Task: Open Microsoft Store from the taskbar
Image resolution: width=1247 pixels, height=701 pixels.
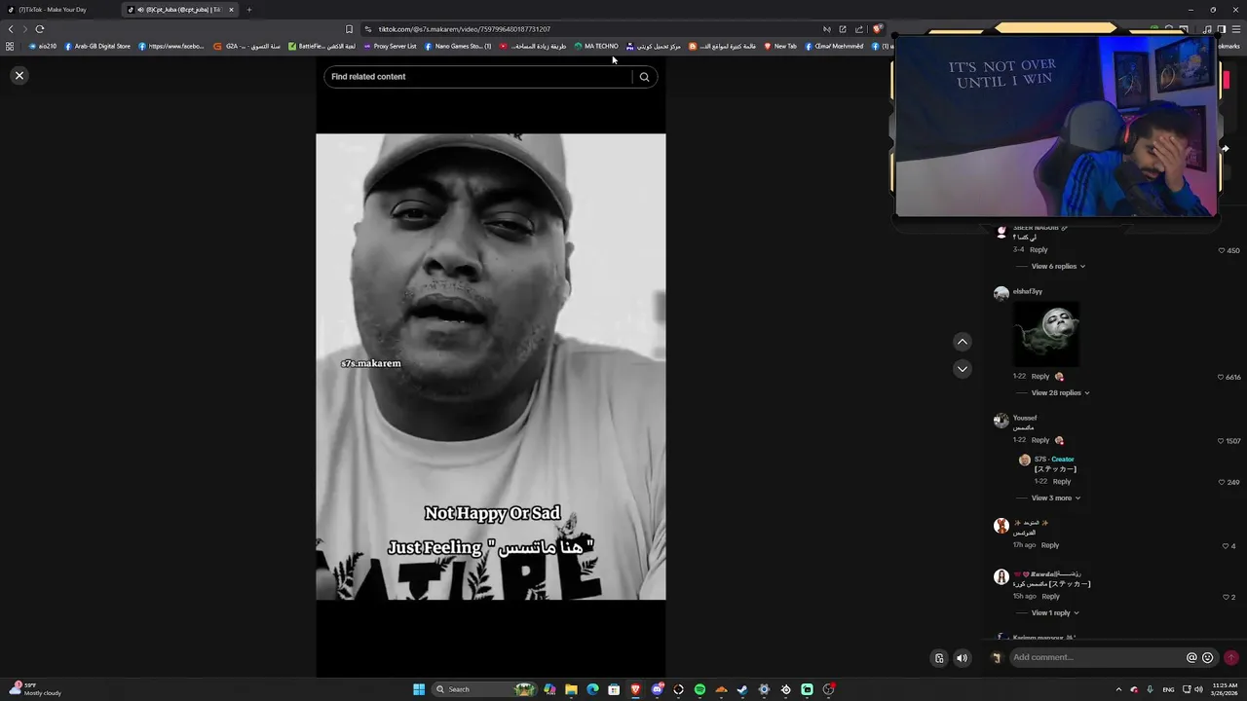Action: click(x=614, y=689)
